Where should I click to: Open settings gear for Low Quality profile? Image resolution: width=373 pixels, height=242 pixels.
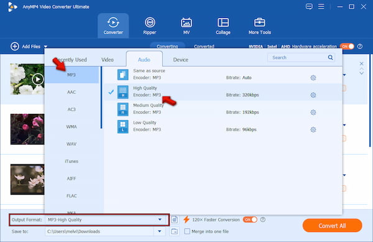(313, 129)
